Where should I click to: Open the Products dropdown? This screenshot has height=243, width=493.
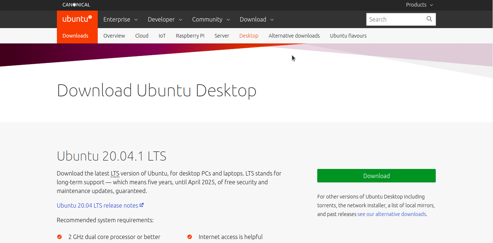coord(419,5)
